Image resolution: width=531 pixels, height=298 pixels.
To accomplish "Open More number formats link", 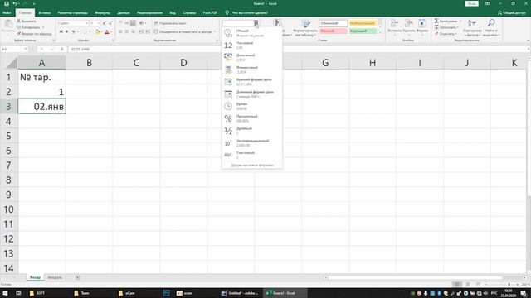I will (253, 166).
